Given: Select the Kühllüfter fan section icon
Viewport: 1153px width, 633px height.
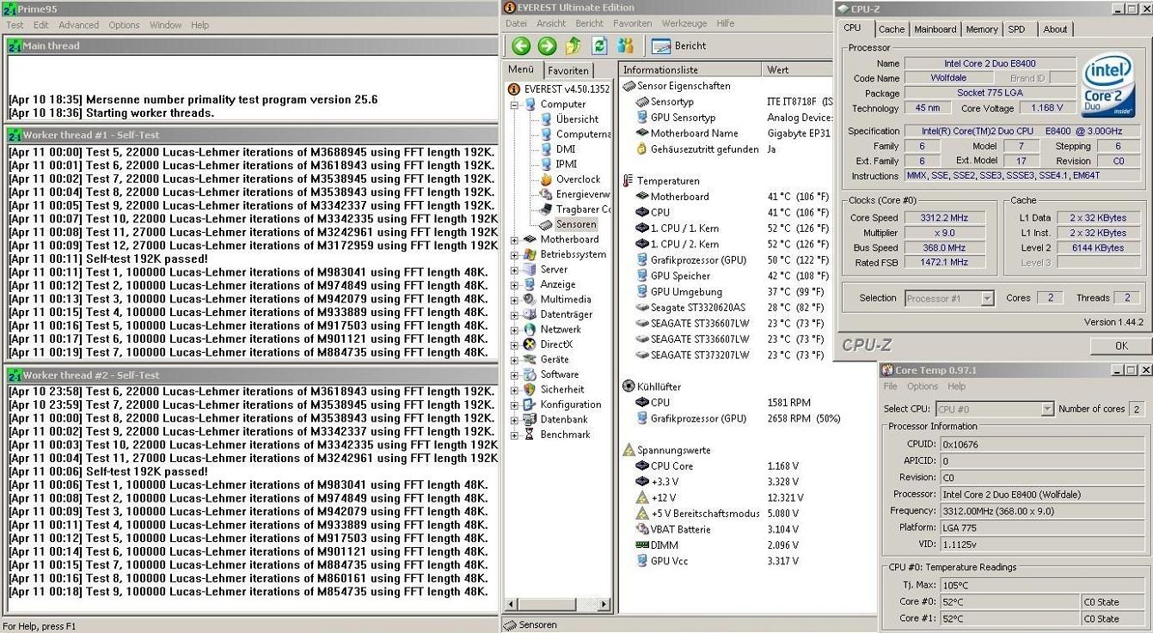Looking at the screenshot, I should coord(628,386).
